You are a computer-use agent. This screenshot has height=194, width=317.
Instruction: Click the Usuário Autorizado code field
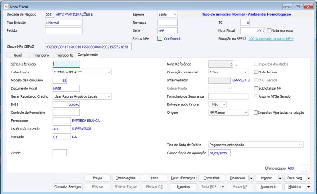[x=62, y=129]
